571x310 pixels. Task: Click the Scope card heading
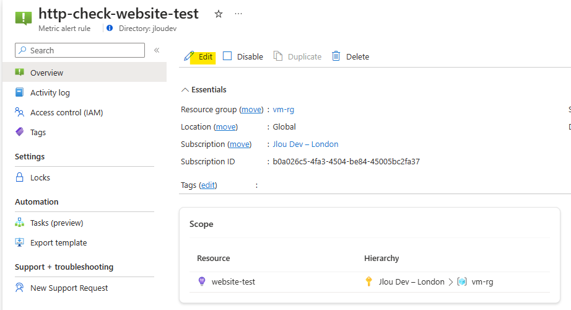pyautogui.click(x=201, y=224)
